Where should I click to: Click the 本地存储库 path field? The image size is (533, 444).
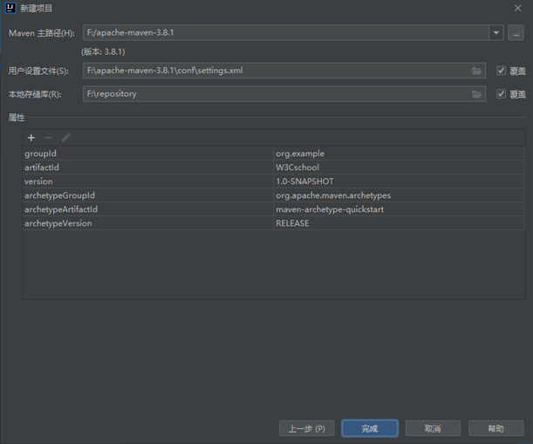(275, 93)
